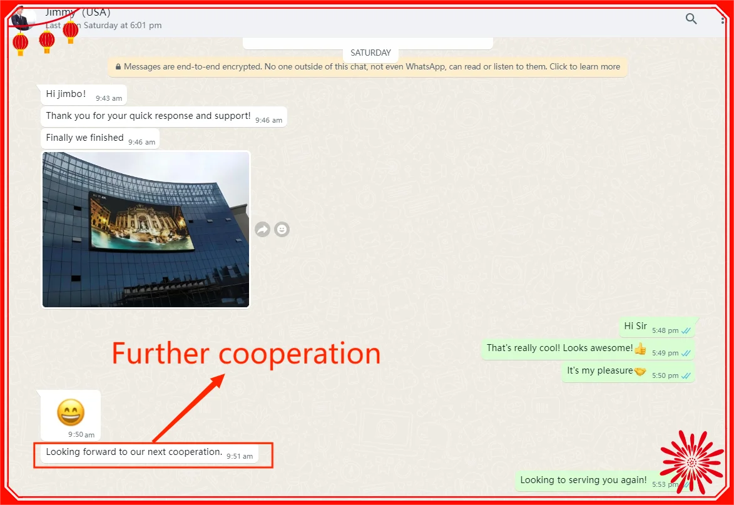Screen dimensions: 734x505
Task: Click the large grinning emoji message
Action: tap(71, 412)
